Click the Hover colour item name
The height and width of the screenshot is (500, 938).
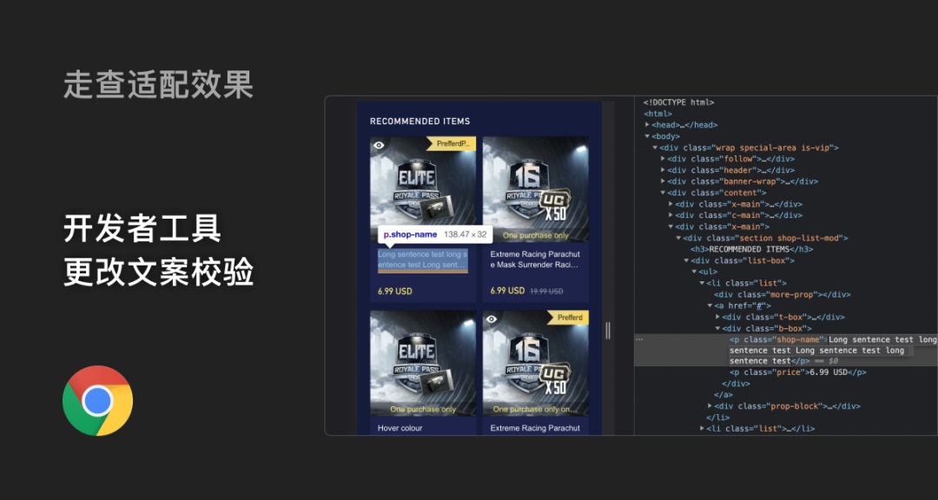(400, 428)
